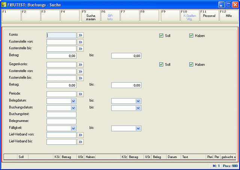Toggle the Soll checkbox for Gegenkonto
Image resolution: width=240 pixels, height=170 pixels.
coord(161,65)
